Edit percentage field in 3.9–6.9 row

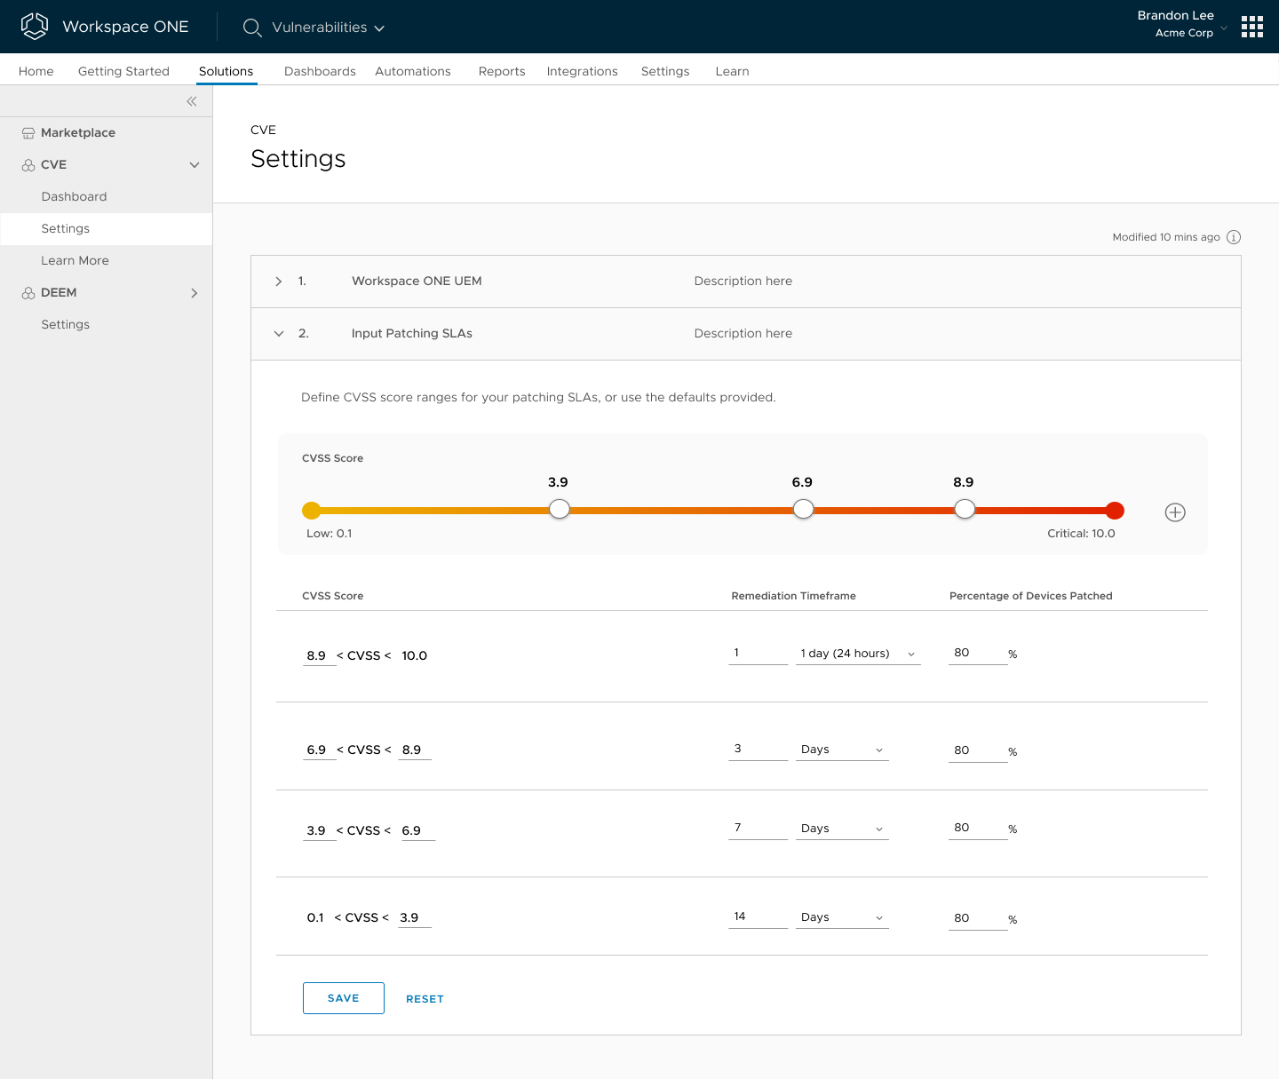click(978, 829)
